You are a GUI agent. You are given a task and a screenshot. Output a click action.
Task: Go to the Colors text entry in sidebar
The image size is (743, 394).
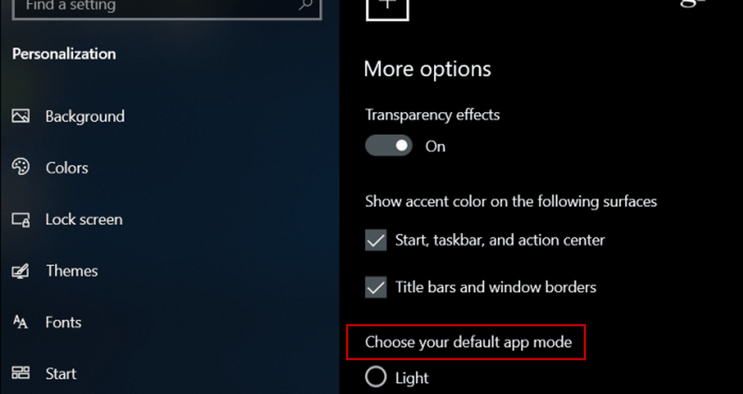tap(67, 168)
